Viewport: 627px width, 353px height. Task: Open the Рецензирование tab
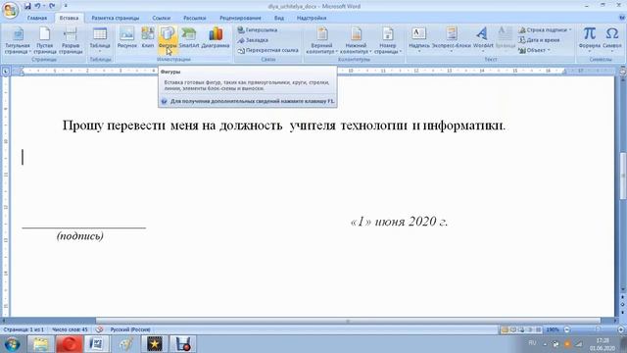coord(240,18)
